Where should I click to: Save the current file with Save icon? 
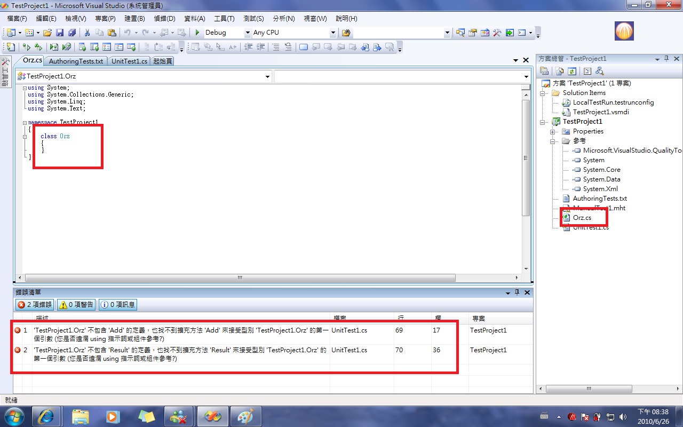[x=60, y=33]
